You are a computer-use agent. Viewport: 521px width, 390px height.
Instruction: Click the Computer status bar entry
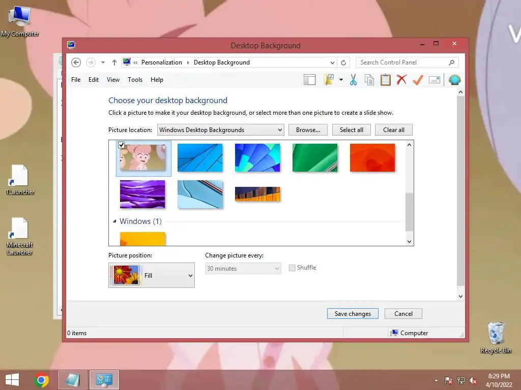point(410,333)
